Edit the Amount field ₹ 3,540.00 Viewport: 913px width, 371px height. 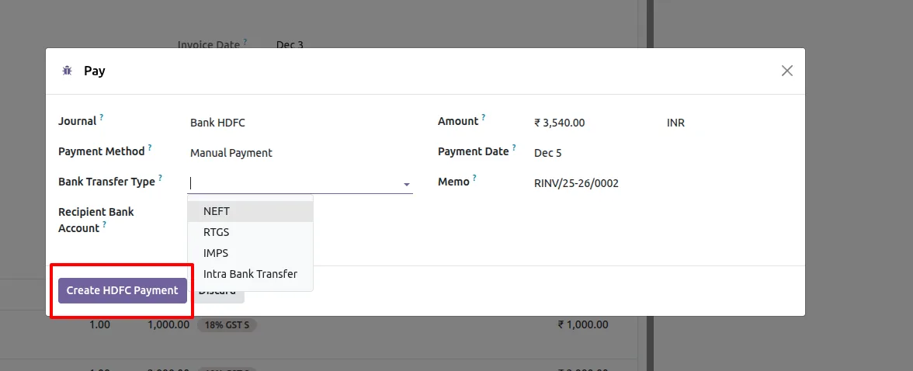pos(560,123)
